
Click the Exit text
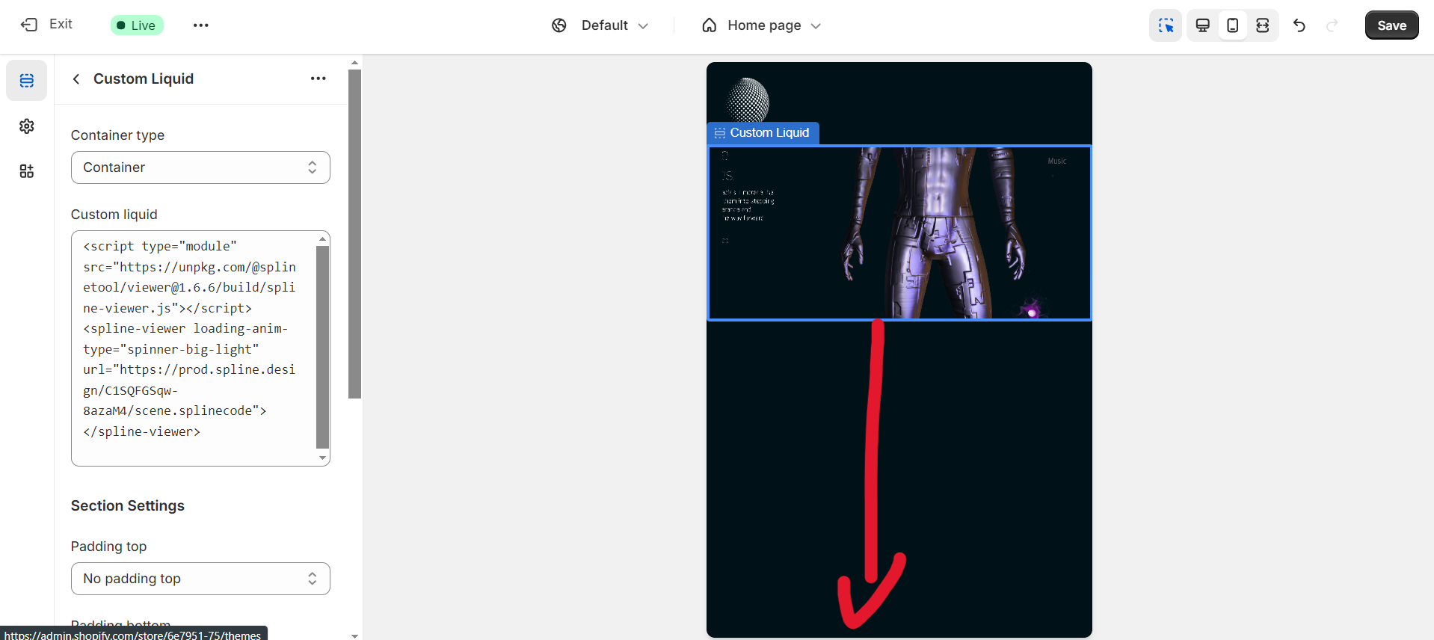coord(61,24)
